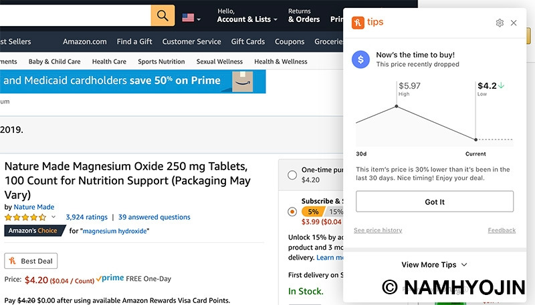Expand View More Tips chevron
The height and width of the screenshot is (305, 535).
click(x=464, y=264)
